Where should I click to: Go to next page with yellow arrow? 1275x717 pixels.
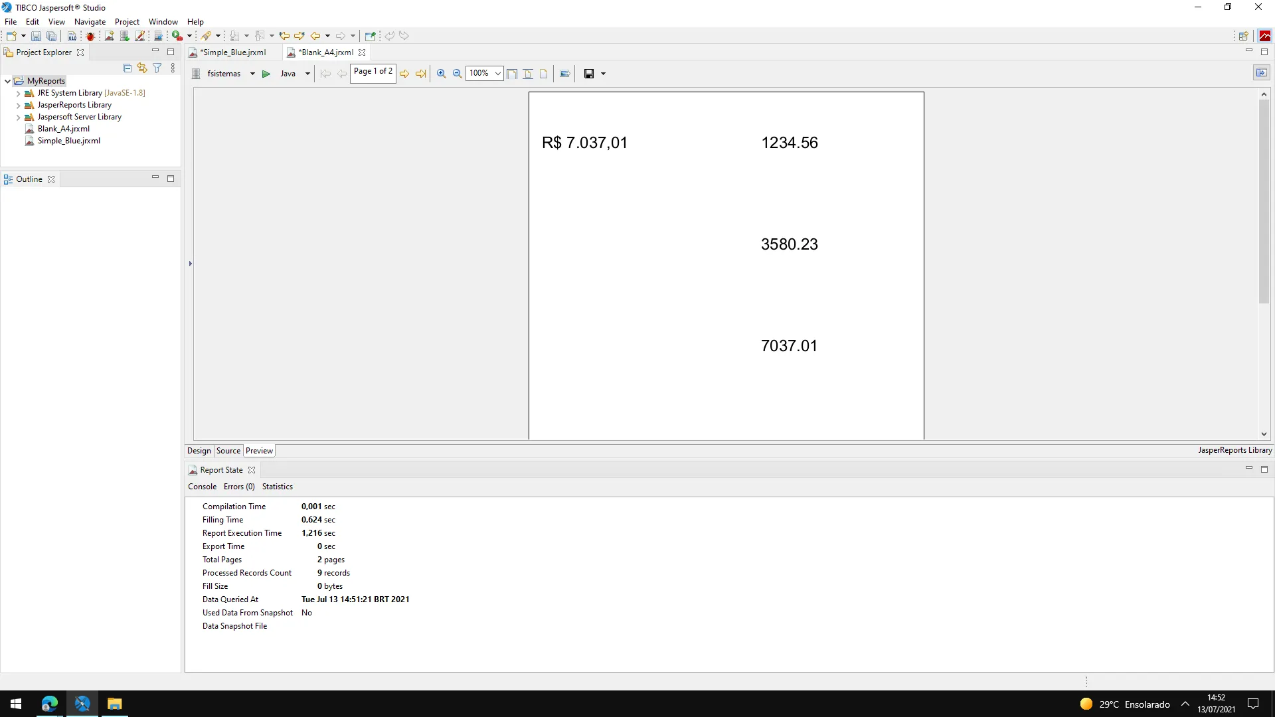click(x=404, y=74)
